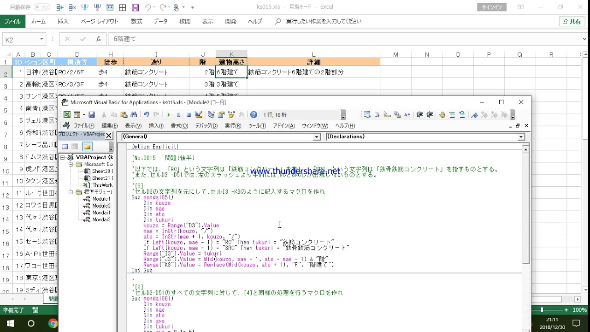This screenshot has height=332, width=590.
Task: Click View Code icon in Project Explorer
Action: pos(65,147)
